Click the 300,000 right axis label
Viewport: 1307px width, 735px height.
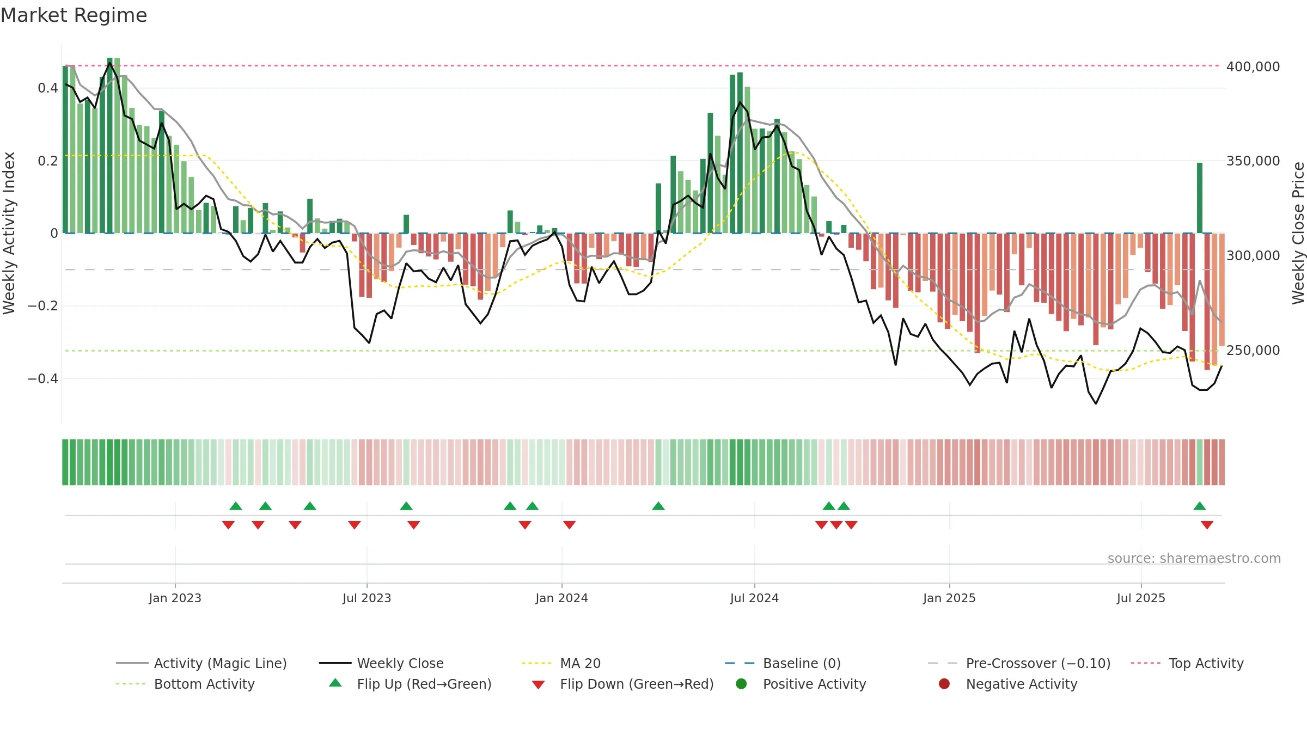coord(1253,256)
